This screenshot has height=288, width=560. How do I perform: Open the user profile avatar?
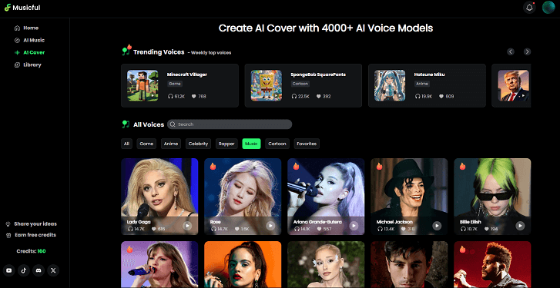tap(548, 8)
